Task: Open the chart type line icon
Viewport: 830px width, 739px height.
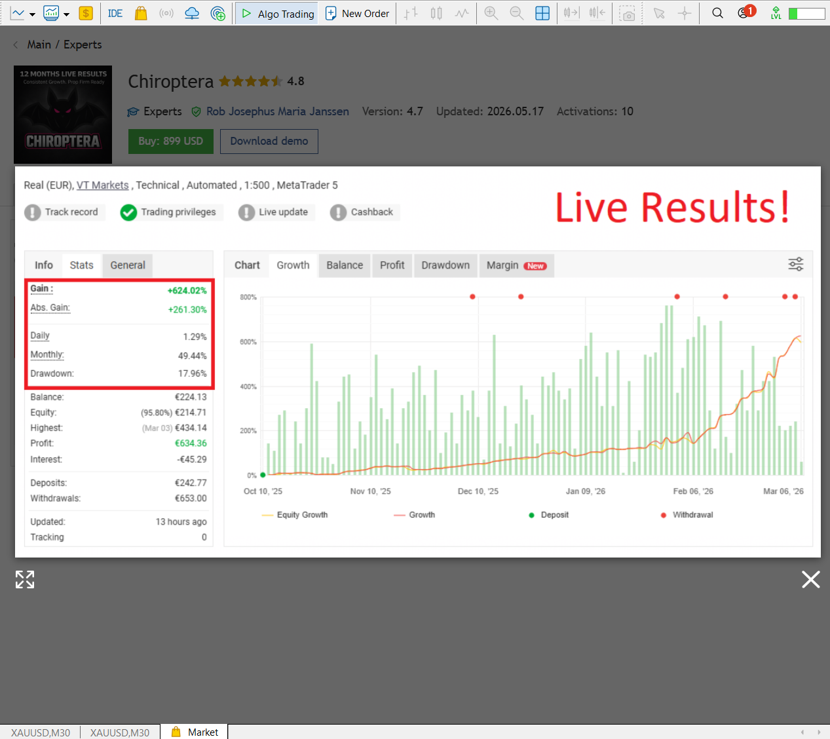Action: pyautogui.click(x=18, y=13)
